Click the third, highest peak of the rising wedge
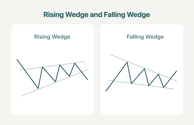The width and height of the screenshot is (194, 125). pos(74,63)
